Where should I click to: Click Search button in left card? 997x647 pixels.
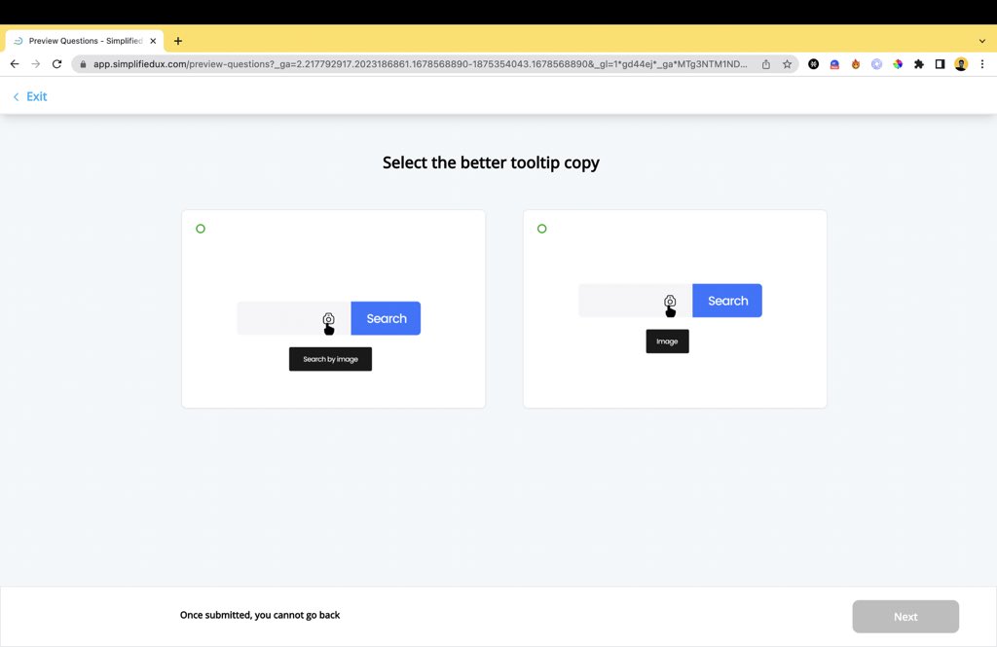click(x=386, y=318)
